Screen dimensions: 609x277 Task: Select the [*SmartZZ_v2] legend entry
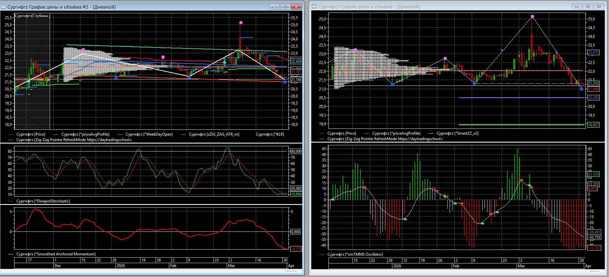click(x=457, y=133)
